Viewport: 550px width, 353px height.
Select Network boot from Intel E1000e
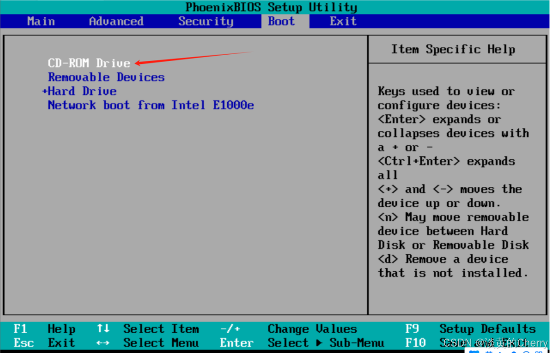click(x=151, y=105)
